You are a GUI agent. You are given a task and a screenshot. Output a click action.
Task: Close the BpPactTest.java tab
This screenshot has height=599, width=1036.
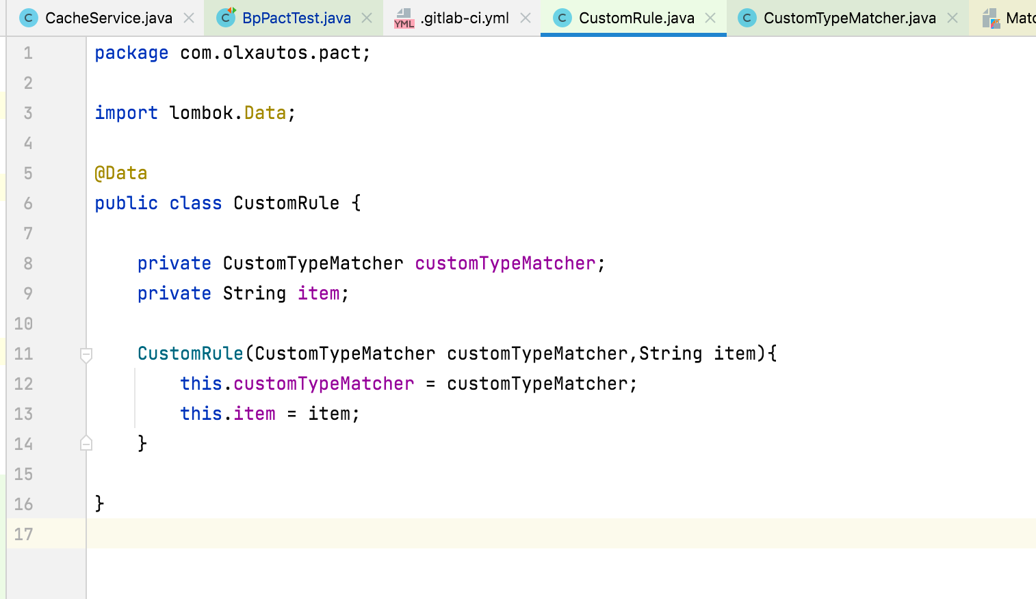pyautogui.click(x=367, y=18)
